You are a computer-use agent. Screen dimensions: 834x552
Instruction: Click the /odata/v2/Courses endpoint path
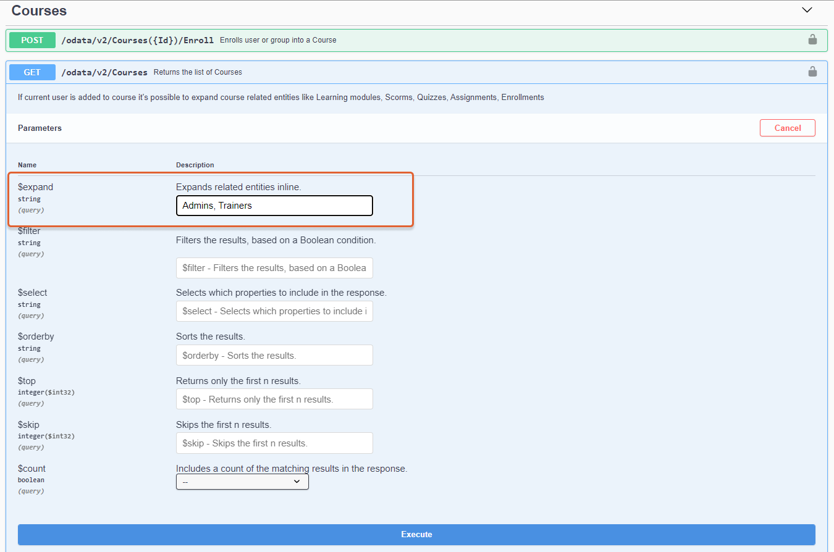[x=104, y=72]
